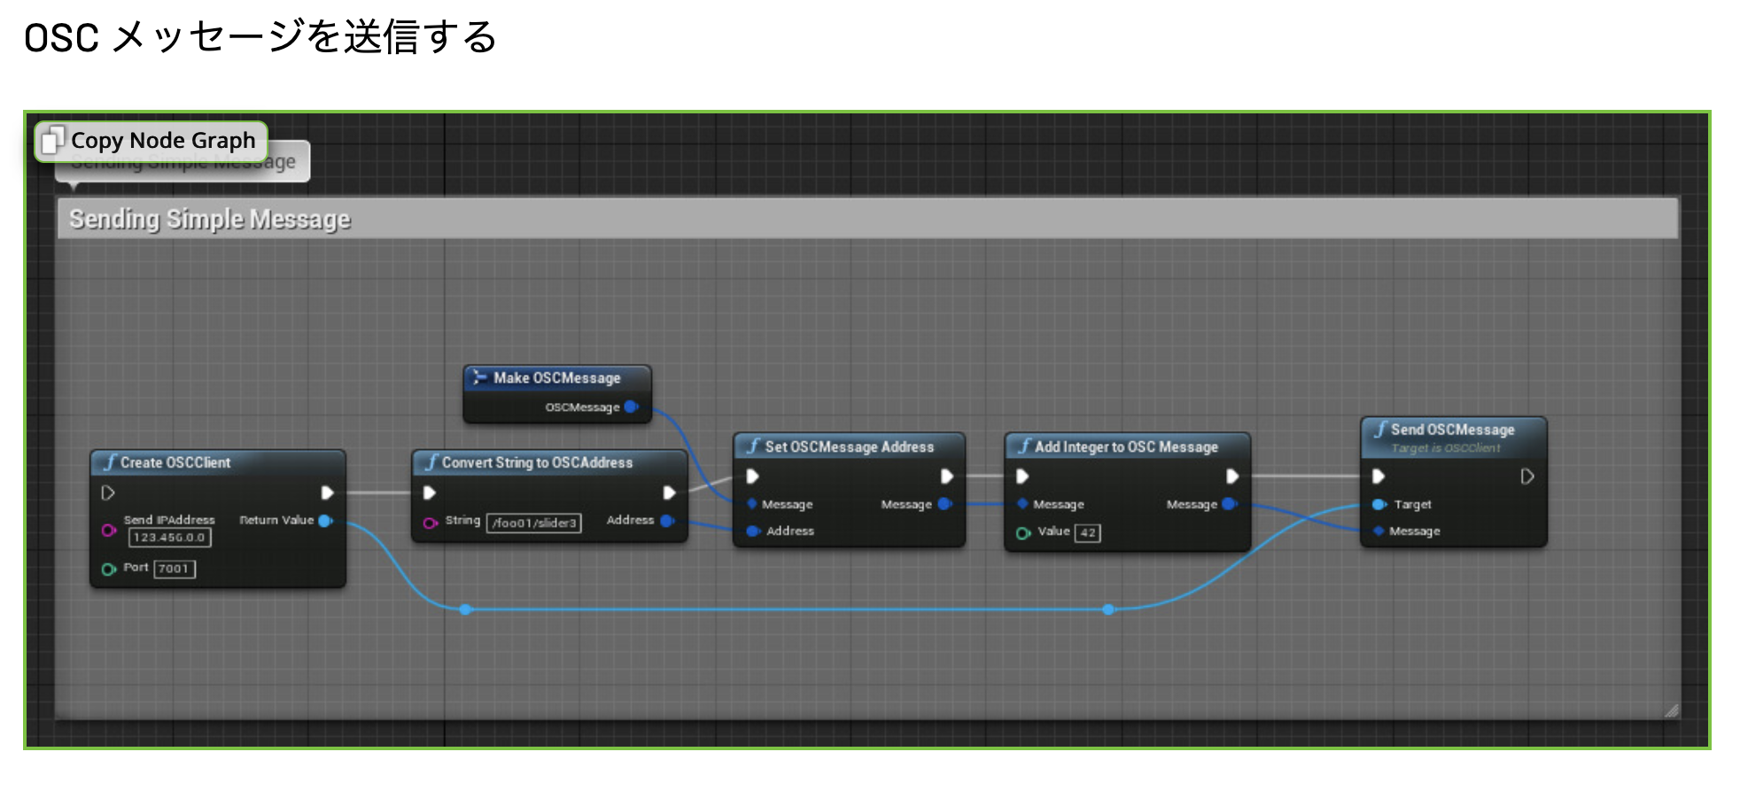Image resolution: width=1740 pixels, height=806 pixels.
Task: Click the Send IPAddress field showing 123.456.0.0
Action: pyautogui.click(x=170, y=537)
